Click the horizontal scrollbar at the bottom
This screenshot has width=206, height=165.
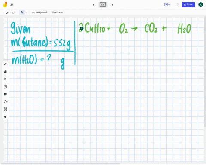tap(60, 163)
